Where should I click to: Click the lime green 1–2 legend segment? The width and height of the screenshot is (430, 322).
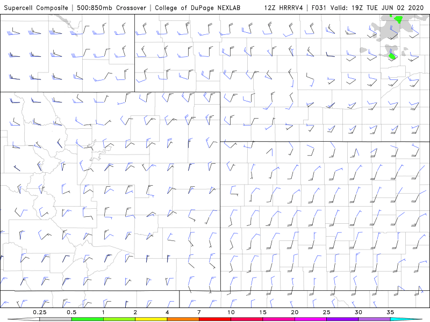[119, 319]
